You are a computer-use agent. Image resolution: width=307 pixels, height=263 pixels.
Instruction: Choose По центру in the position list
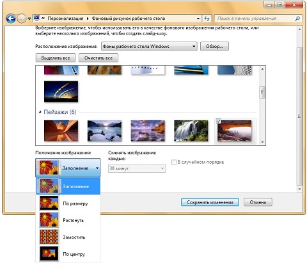click(x=68, y=254)
